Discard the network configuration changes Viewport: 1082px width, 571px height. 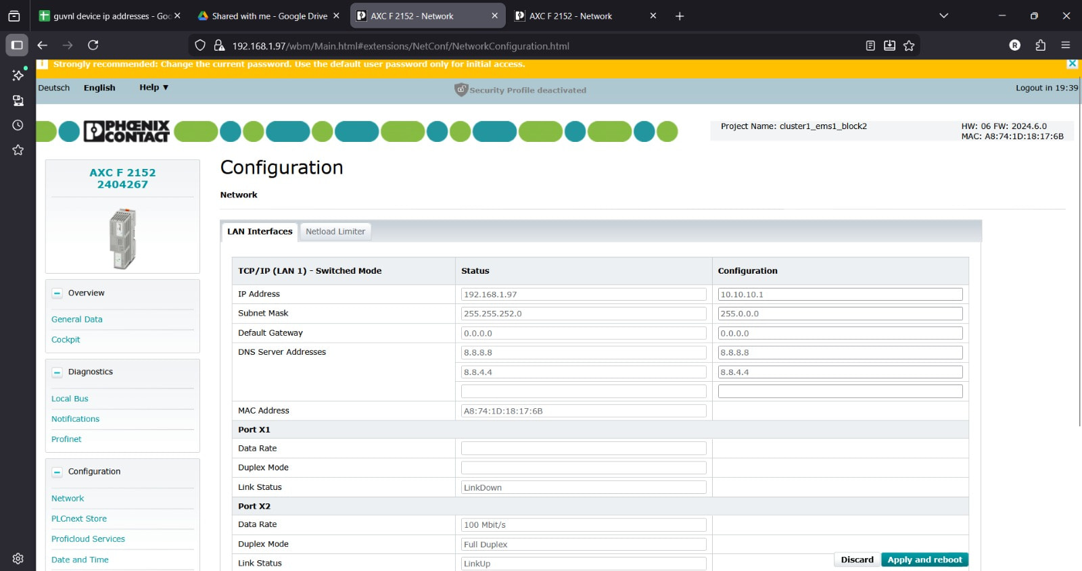857,560
